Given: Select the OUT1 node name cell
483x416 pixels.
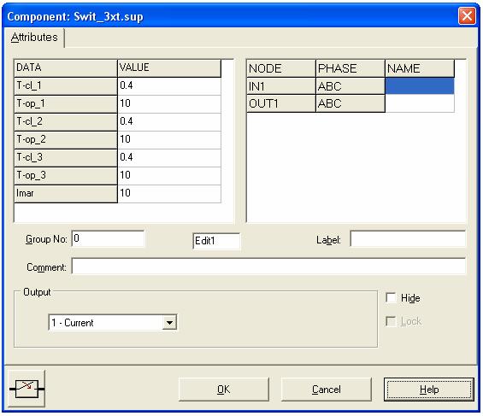Looking at the screenshot, I should (x=420, y=103).
